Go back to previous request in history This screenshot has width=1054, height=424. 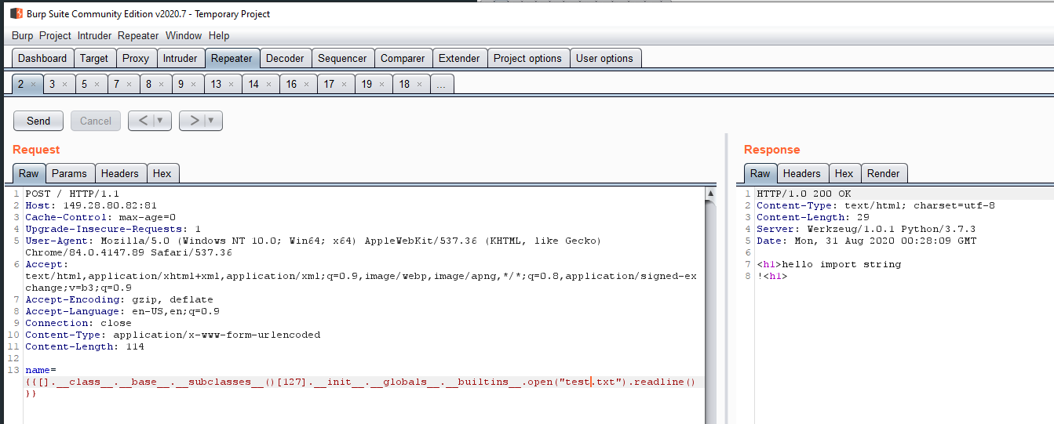[x=142, y=121]
